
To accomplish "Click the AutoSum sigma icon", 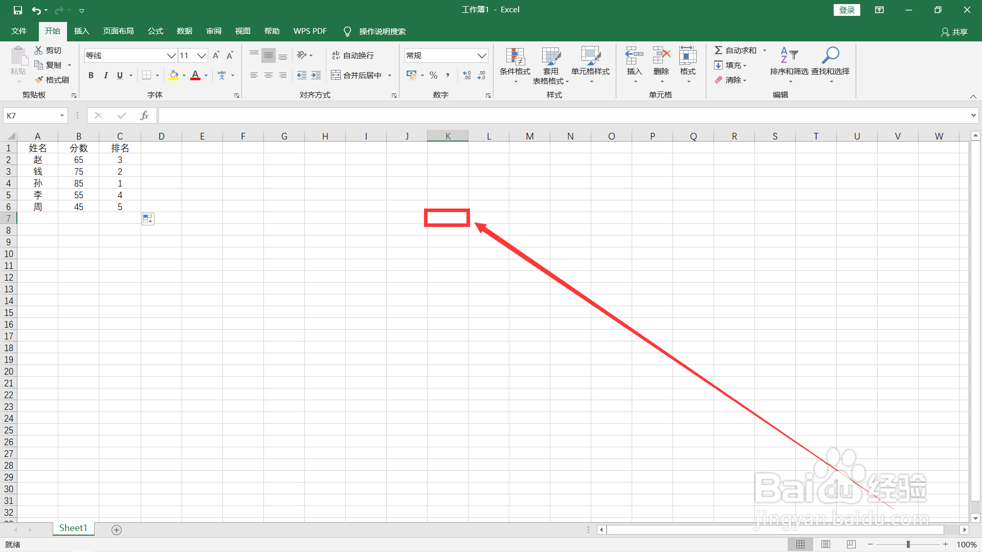I will pyautogui.click(x=719, y=50).
